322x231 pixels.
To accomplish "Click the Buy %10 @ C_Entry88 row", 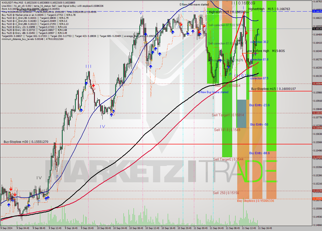I will (x=35, y=24).
